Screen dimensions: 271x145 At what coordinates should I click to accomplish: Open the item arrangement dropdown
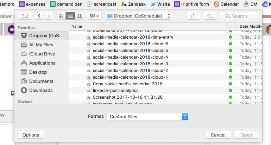tap(94, 16)
